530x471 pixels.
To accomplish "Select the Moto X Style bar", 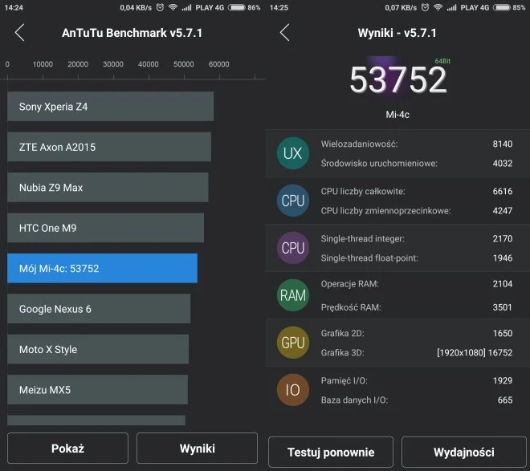I will point(98,350).
